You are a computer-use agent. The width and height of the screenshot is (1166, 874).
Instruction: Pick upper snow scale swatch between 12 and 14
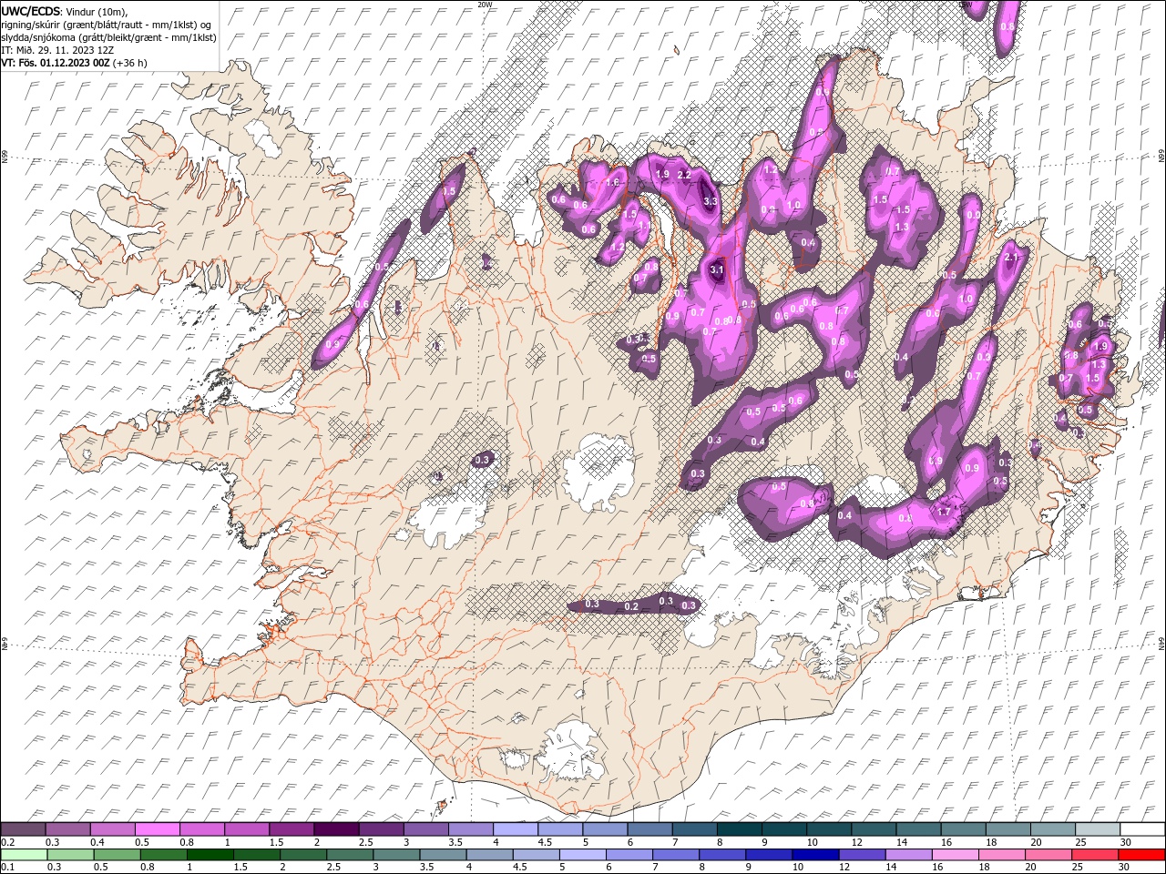873,828
